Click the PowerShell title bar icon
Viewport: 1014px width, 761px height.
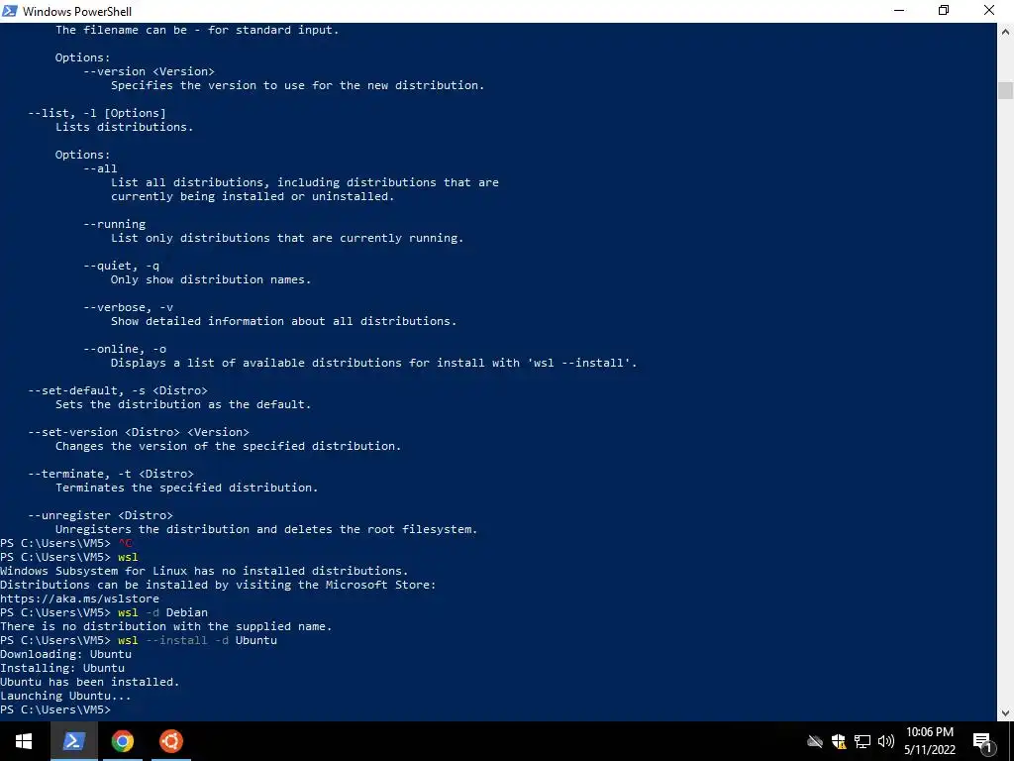point(10,11)
